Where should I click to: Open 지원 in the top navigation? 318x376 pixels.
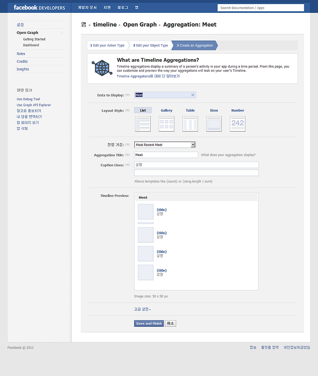[x=107, y=8]
